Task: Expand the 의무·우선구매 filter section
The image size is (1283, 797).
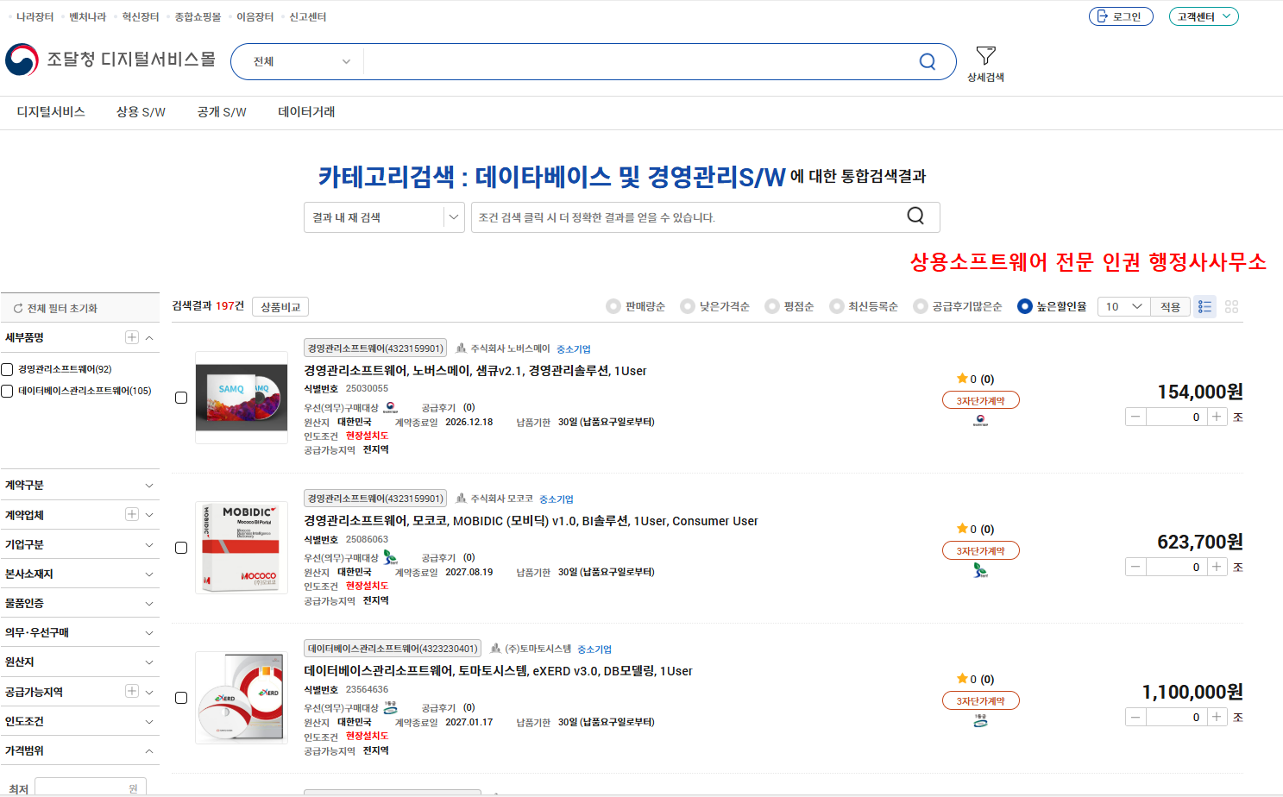Action: [x=79, y=632]
